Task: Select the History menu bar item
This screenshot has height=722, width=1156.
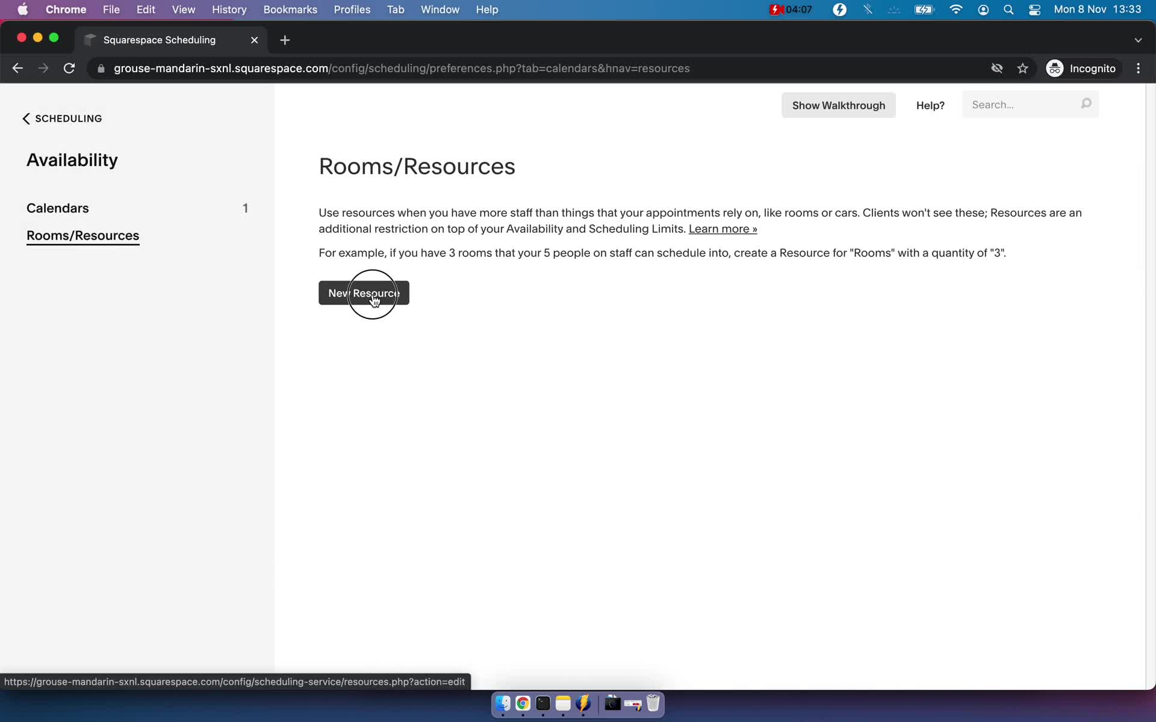Action: pos(229,9)
